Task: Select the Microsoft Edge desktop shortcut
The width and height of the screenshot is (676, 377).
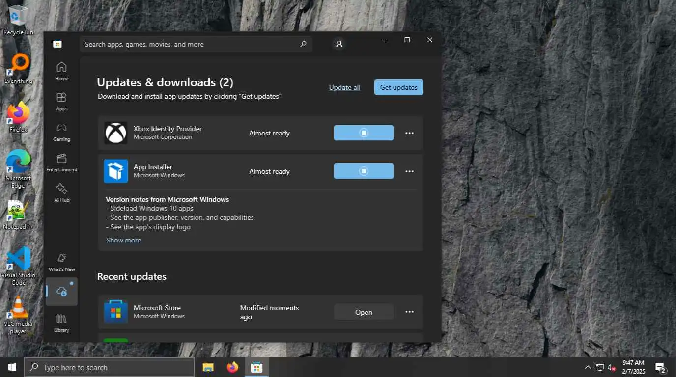Action: pos(18,169)
